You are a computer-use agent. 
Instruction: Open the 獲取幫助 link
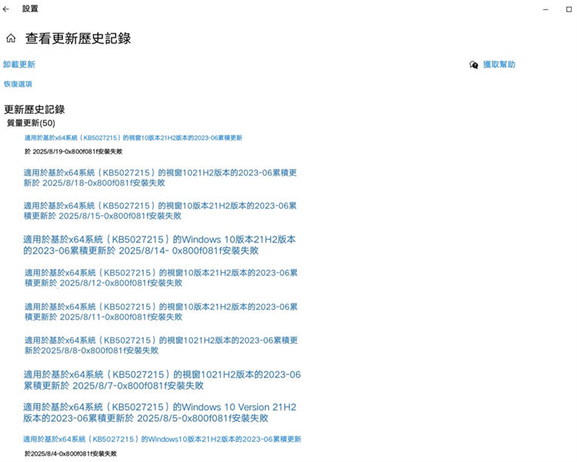click(499, 65)
